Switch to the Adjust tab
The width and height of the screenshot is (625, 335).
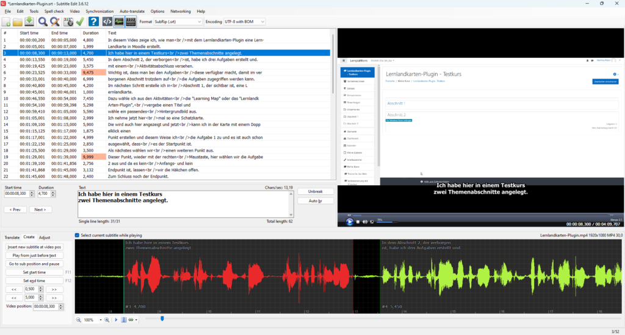point(44,238)
